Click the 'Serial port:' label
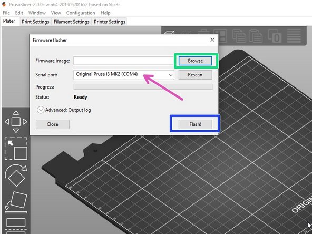312x234 pixels. (46, 75)
